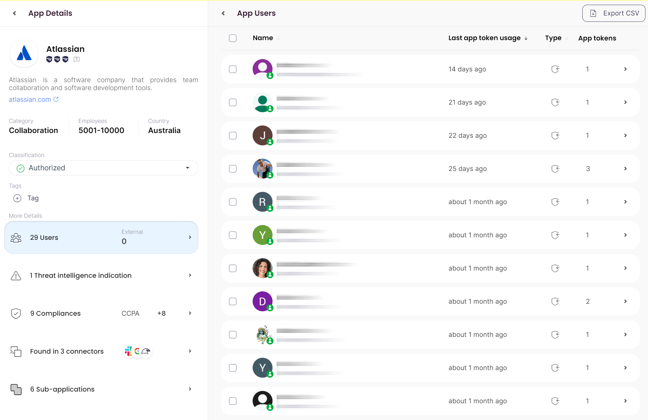Click the first shield badge under Atlassian
The image size is (648, 420).
click(49, 59)
